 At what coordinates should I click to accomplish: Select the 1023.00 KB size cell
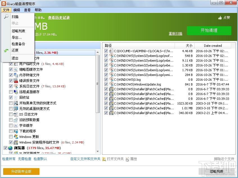click(x=185, y=103)
